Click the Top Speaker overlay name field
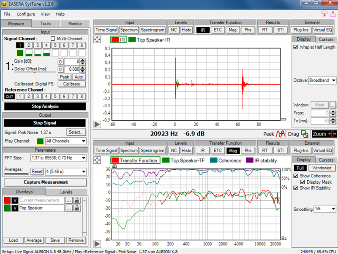 pos(41,208)
